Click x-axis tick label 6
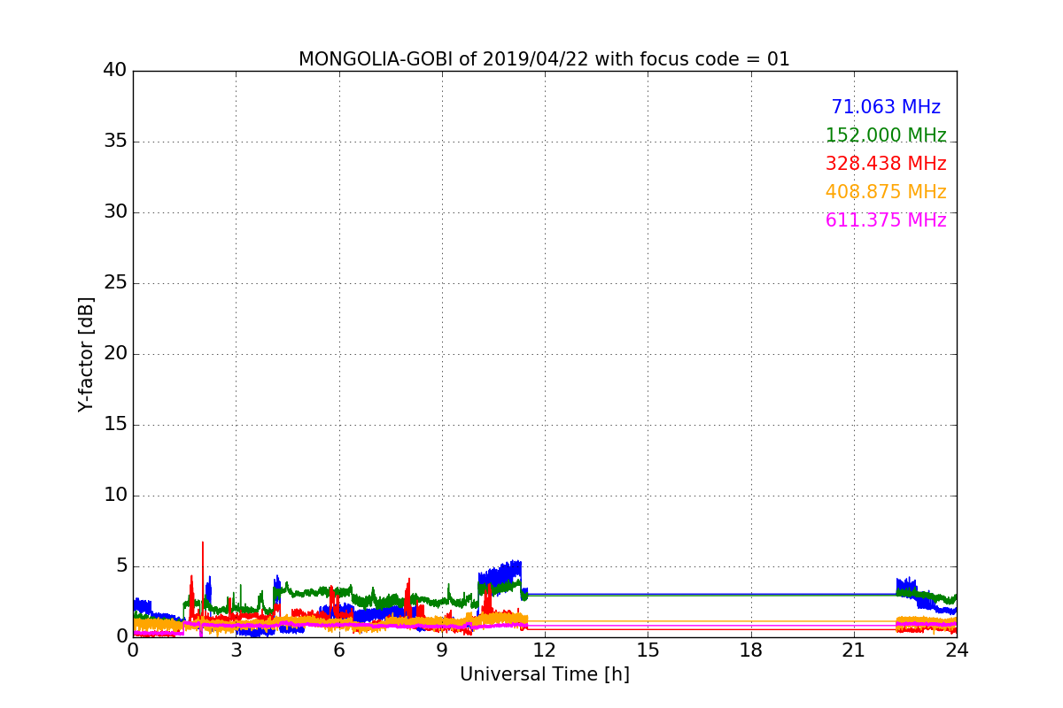This screenshot has width=1063, height=708. click(x=338, y=650)
